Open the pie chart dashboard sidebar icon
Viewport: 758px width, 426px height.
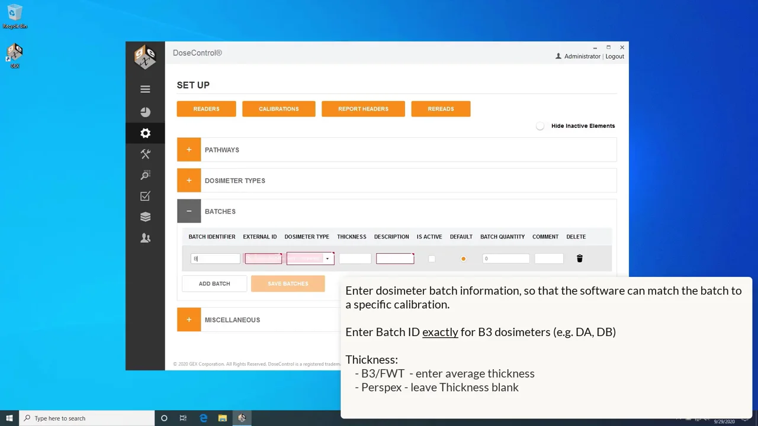[145, 112]
